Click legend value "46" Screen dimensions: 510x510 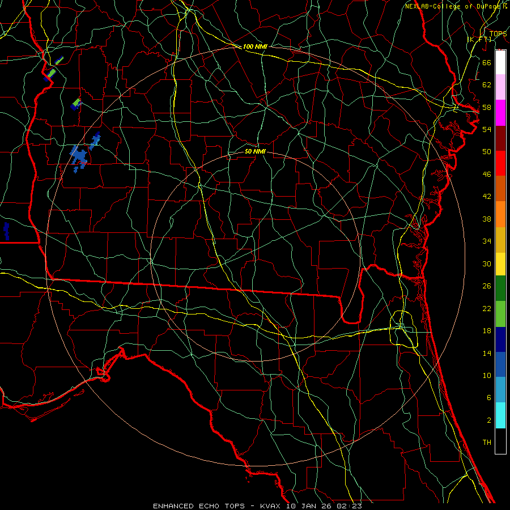(487, 175)
